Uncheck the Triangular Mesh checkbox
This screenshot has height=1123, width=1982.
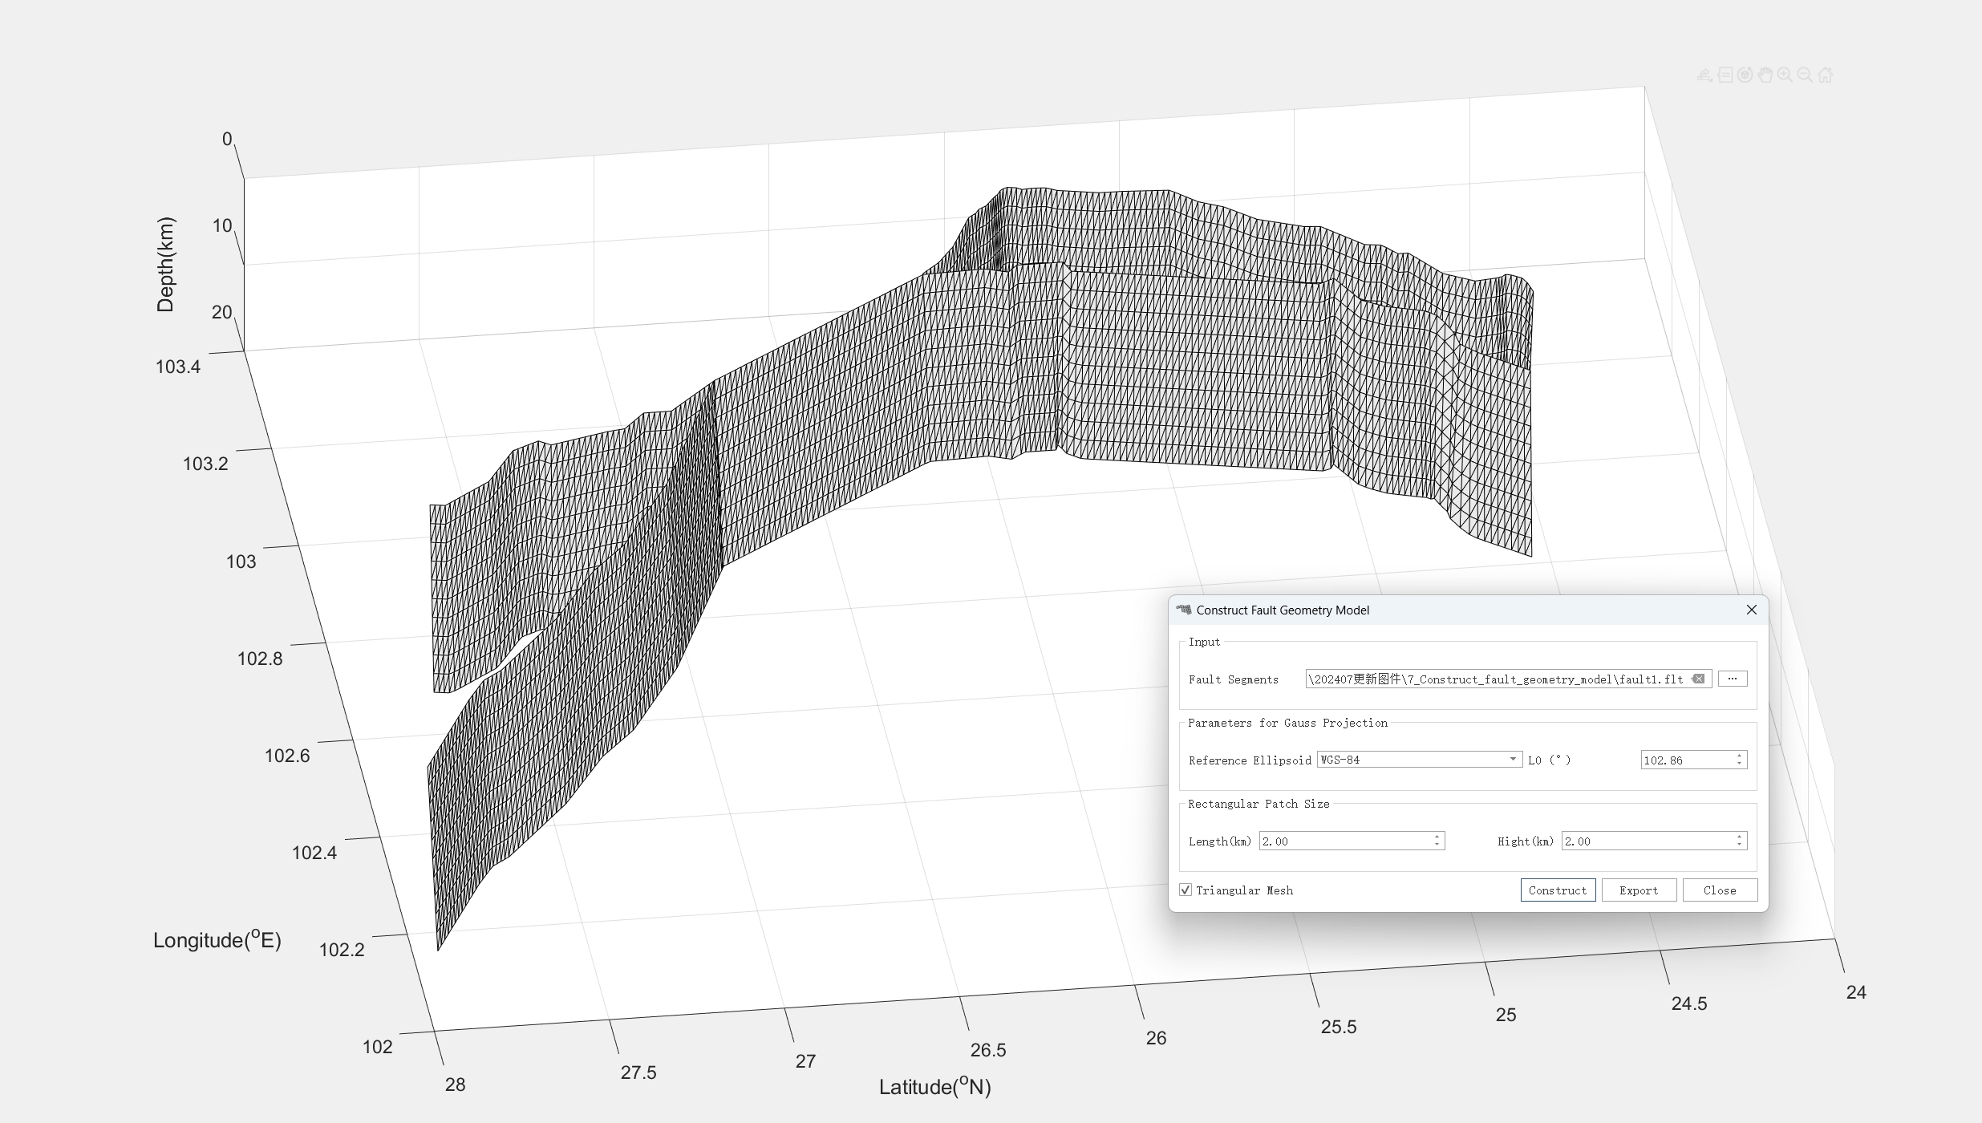(1186, 890)
